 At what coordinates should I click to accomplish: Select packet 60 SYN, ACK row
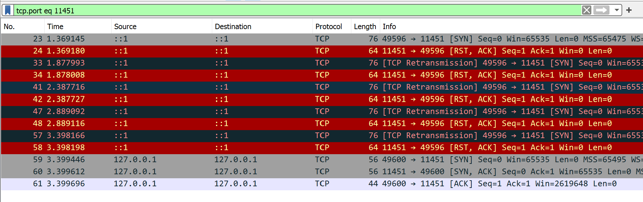(x=322, y=172)
